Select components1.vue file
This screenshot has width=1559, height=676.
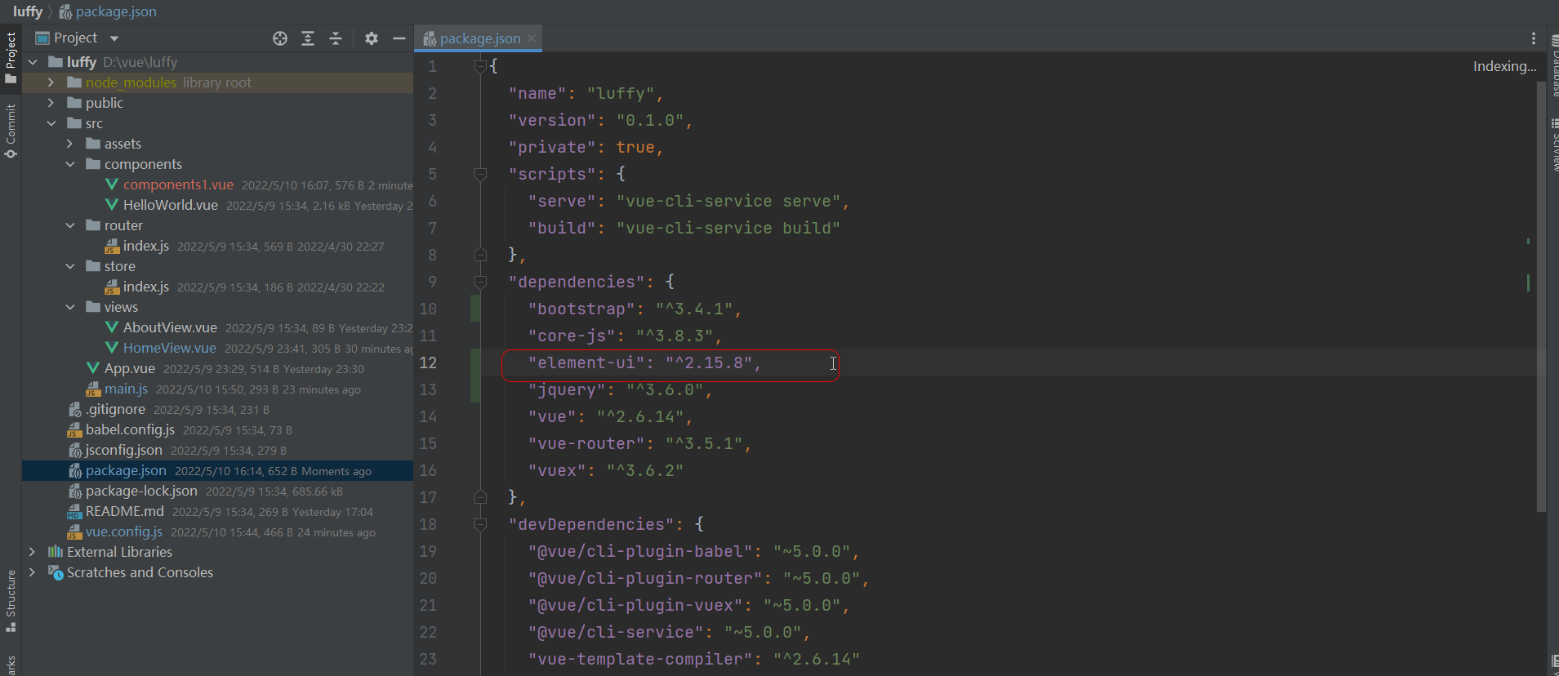tap(178, 185)
